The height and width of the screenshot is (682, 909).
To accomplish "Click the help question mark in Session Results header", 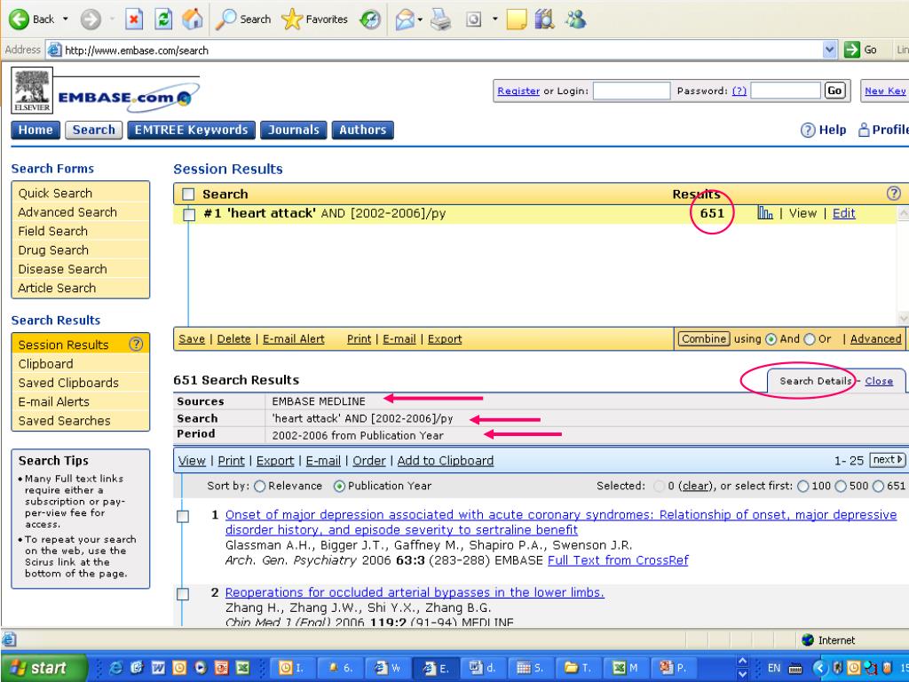I will click(893, 193).
